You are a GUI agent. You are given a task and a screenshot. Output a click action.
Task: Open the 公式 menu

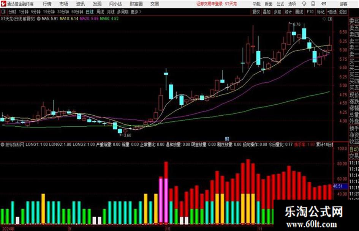pyautogui.click(x=280, y=4)
